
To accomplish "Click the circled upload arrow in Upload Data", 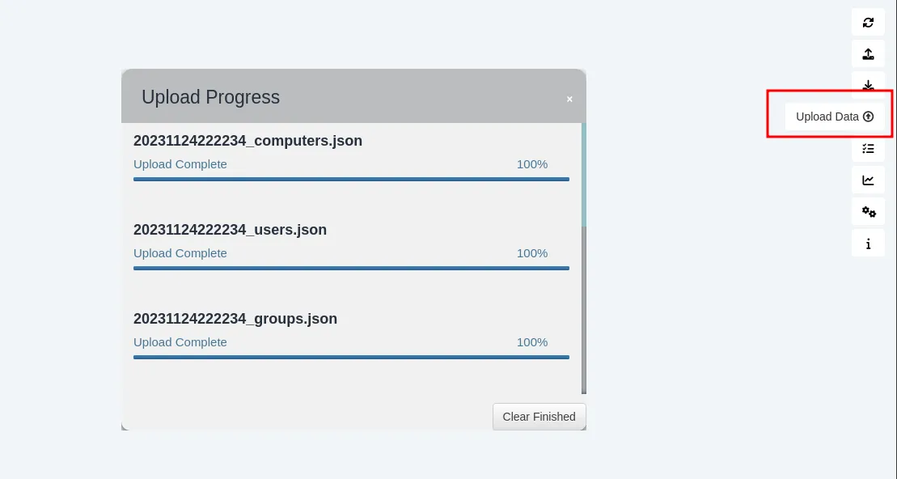I will (x=868, y=117).
